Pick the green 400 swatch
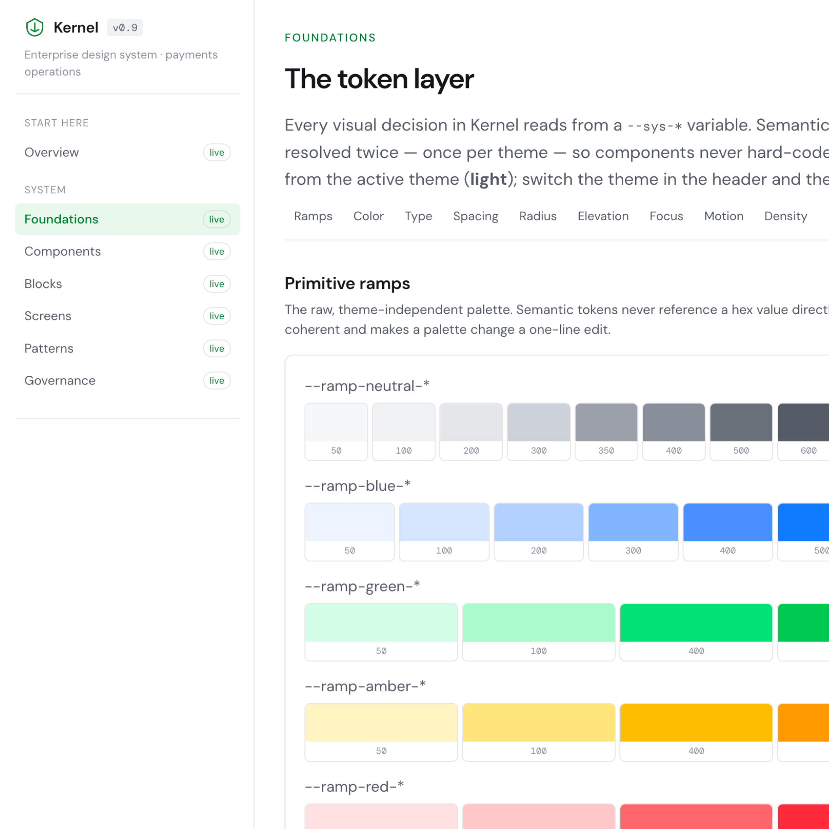The height and width of the screenshot is (829, 829). pyautogui.click(x=696, y=632)
